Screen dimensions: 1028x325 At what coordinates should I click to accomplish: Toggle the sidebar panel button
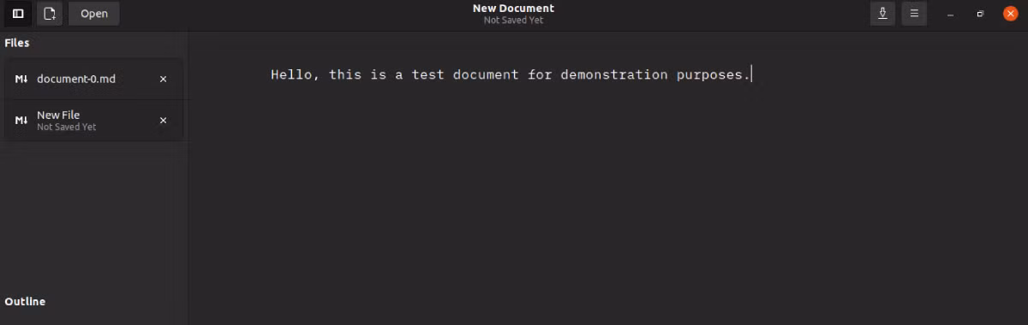click(x=18, y=14)
